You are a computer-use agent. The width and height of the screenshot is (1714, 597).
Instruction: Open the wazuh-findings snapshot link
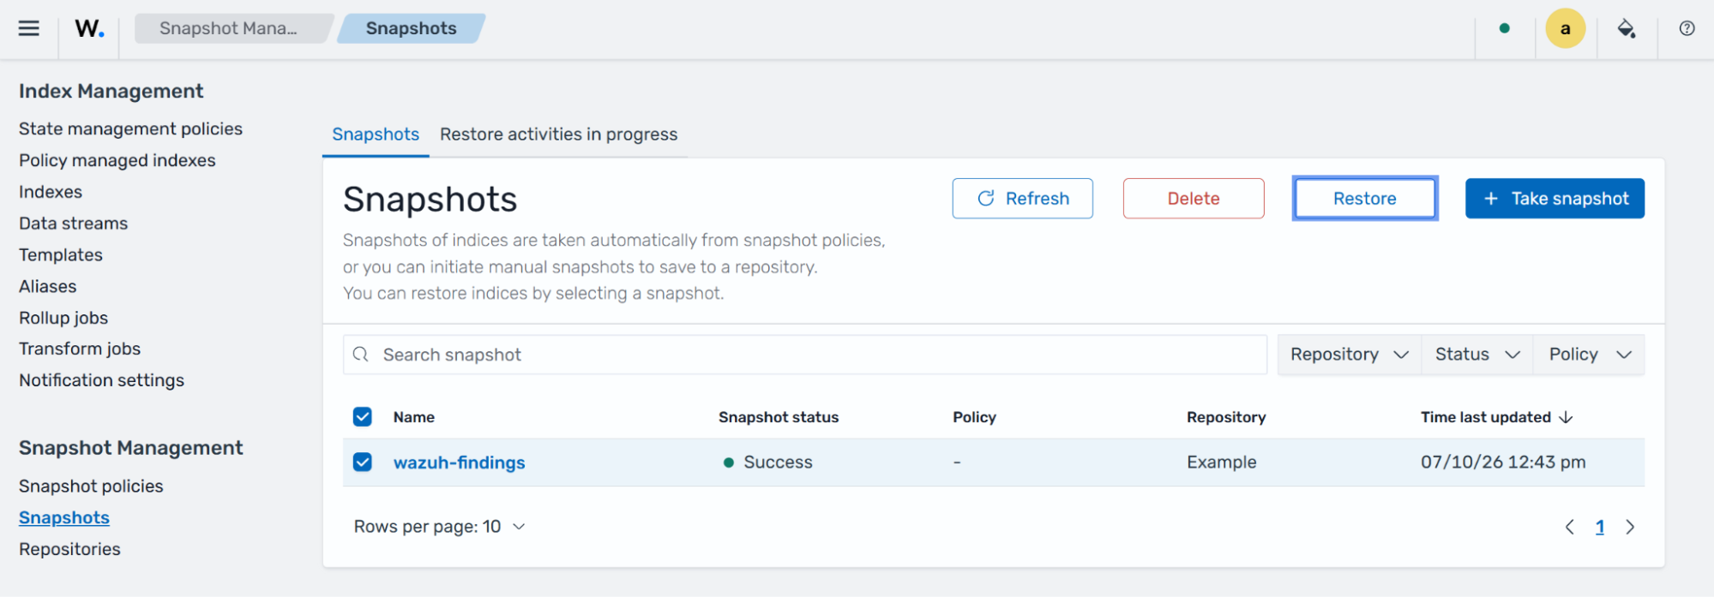(460, 463)
